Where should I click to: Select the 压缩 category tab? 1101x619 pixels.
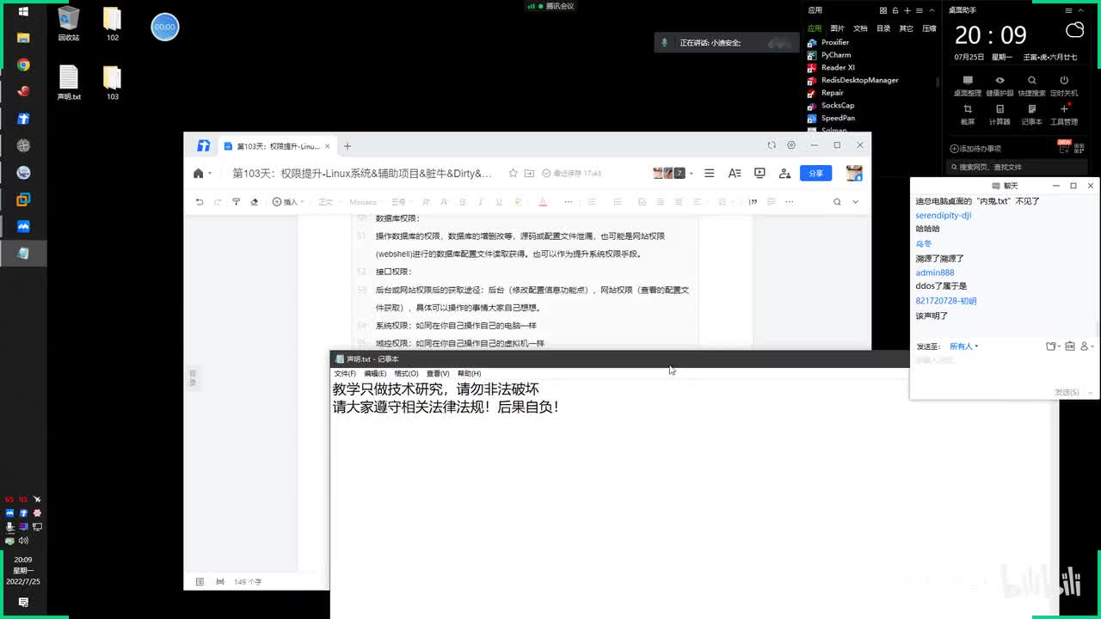pos(929,28)
